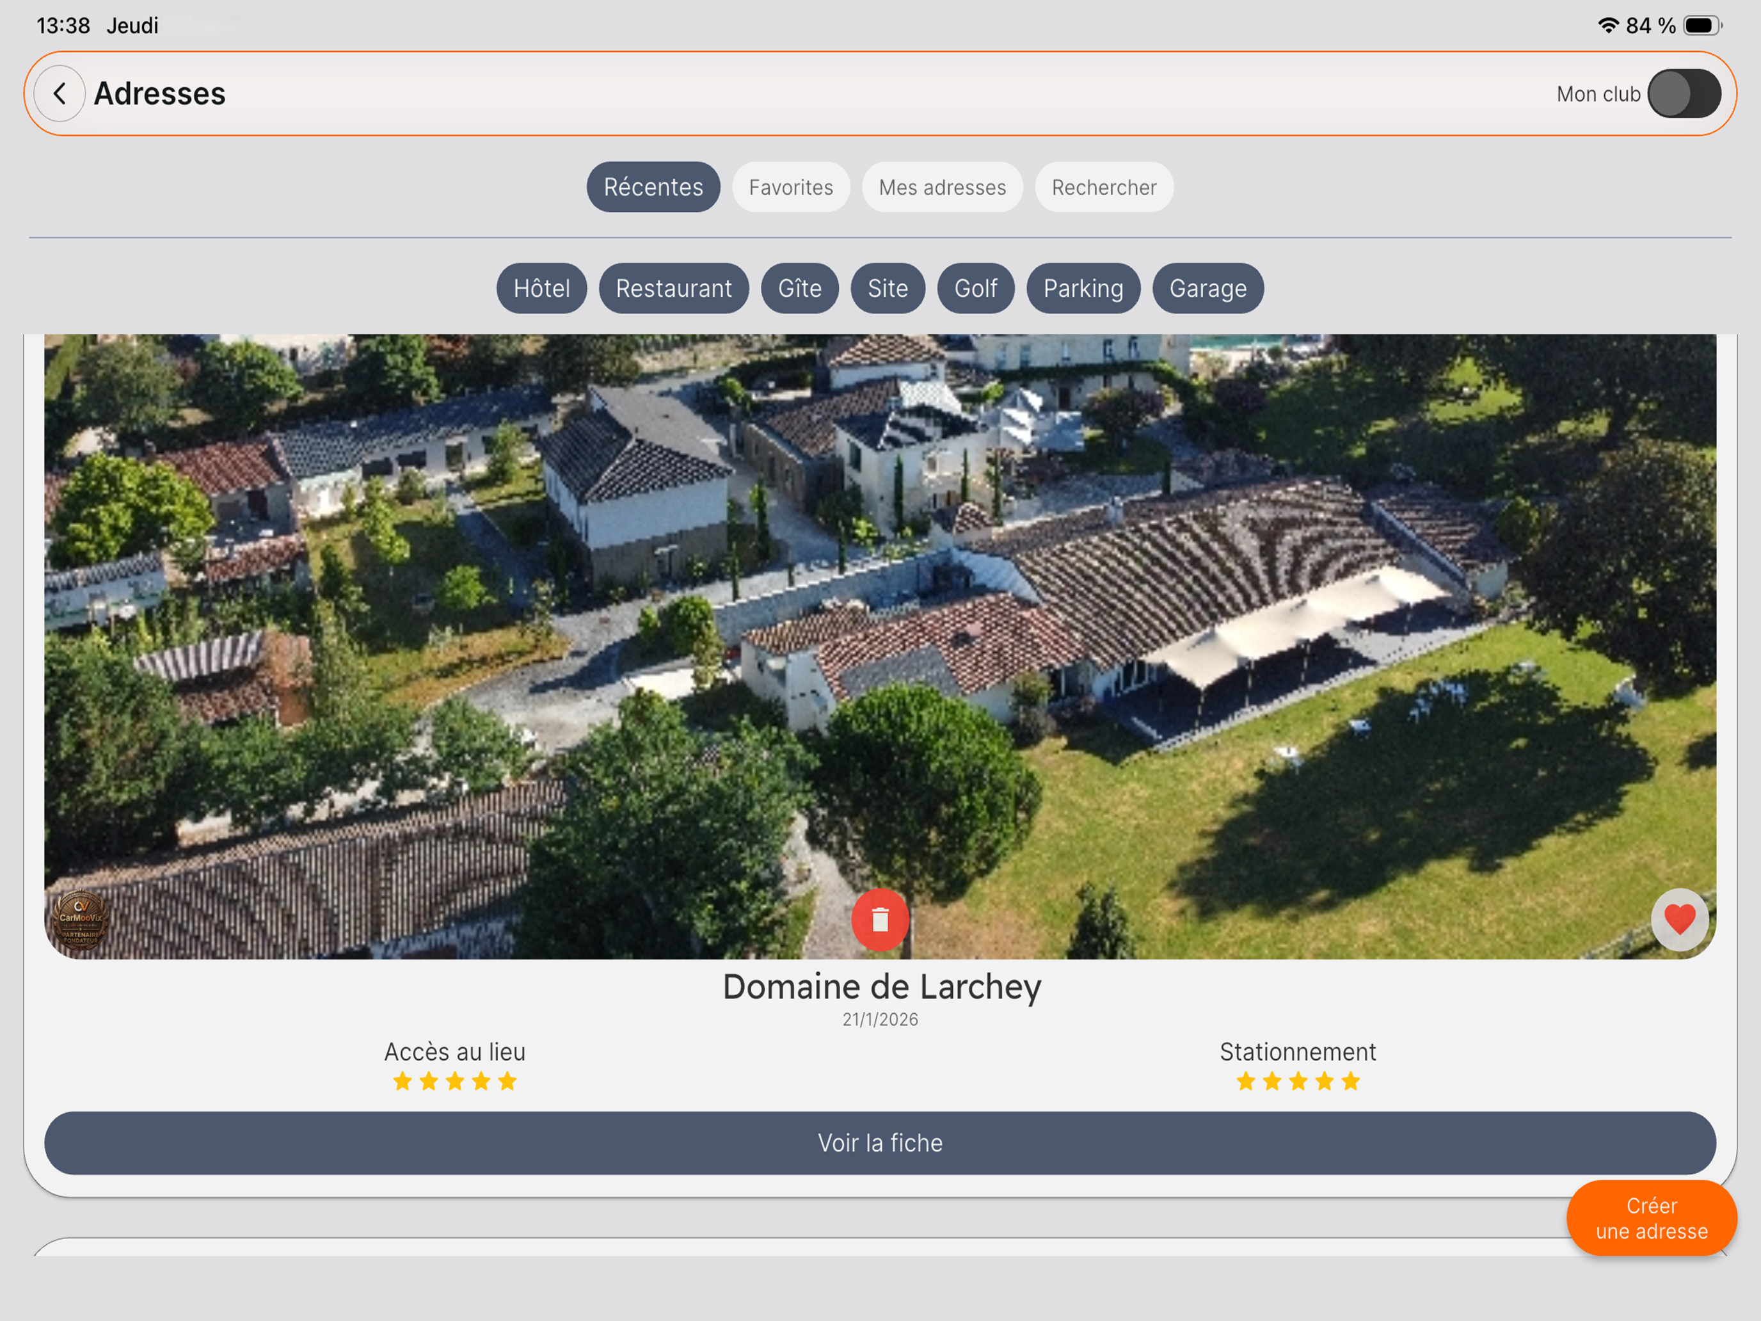The height and width of the screenshot is (1321, 1761).
Task: Toggle the Site category filter
Action: click(888, 288)
